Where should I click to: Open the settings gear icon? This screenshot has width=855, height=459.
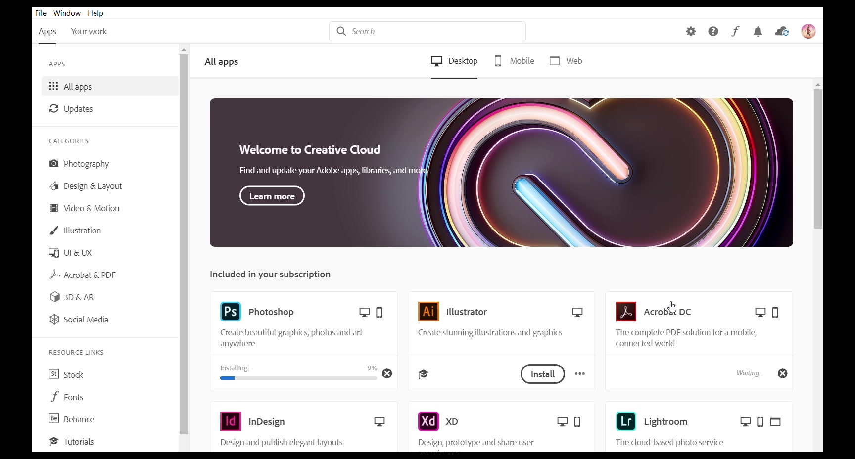pyautogui.click(x=691, y=31)
